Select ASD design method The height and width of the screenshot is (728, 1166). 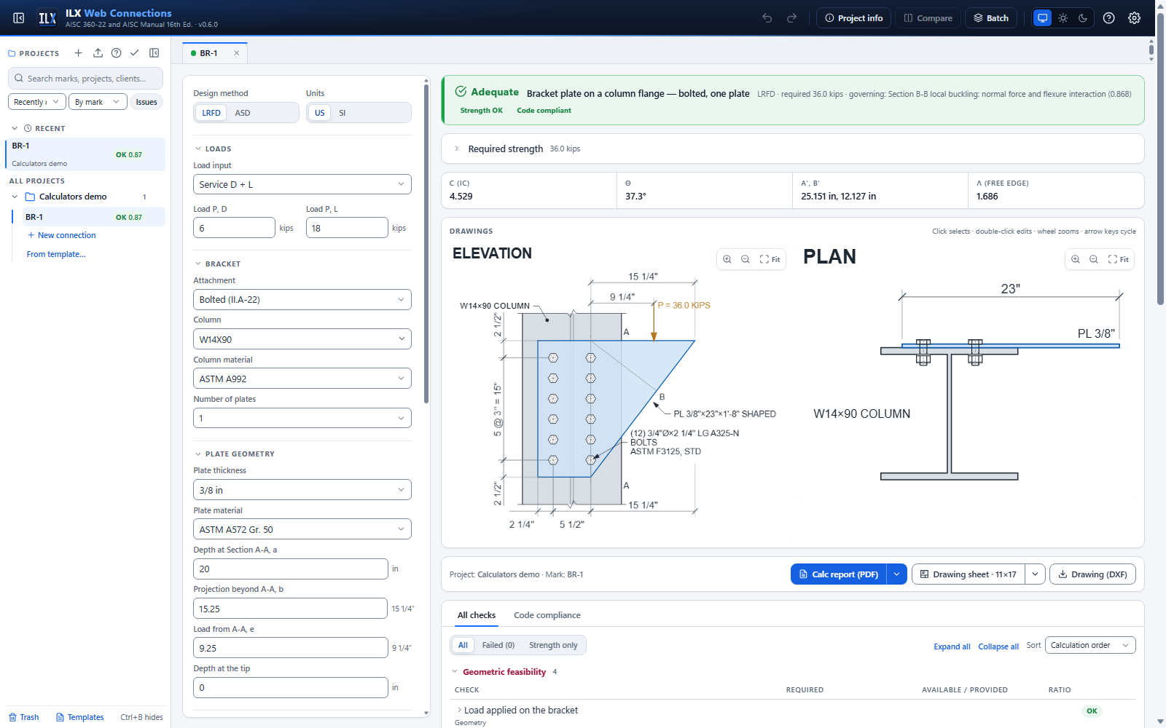click(243, 113)
